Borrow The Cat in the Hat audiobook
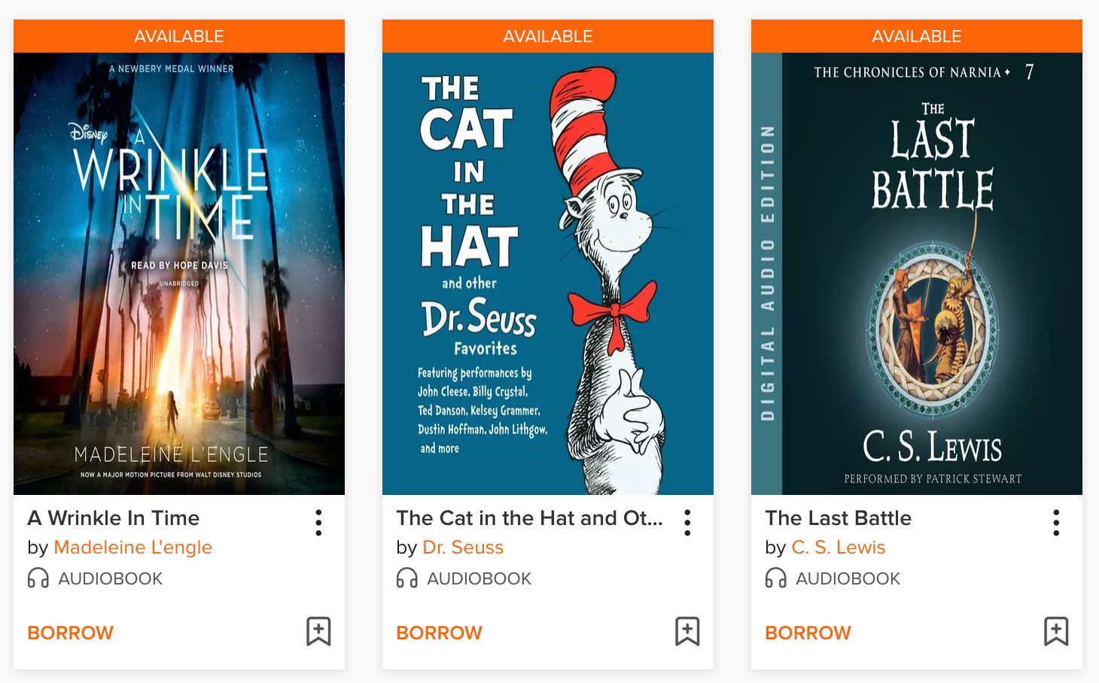1099x683 pixels. click(439, 633)
